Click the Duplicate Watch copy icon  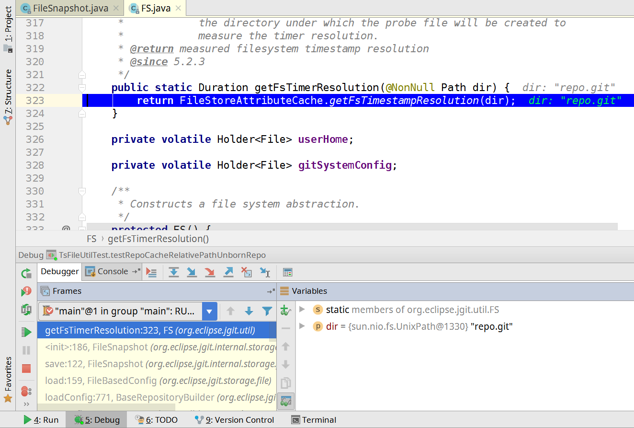(x=285, y=382)
